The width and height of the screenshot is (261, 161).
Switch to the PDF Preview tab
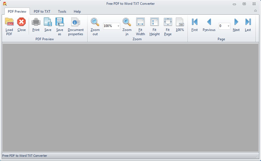click(x=17, y=12)
